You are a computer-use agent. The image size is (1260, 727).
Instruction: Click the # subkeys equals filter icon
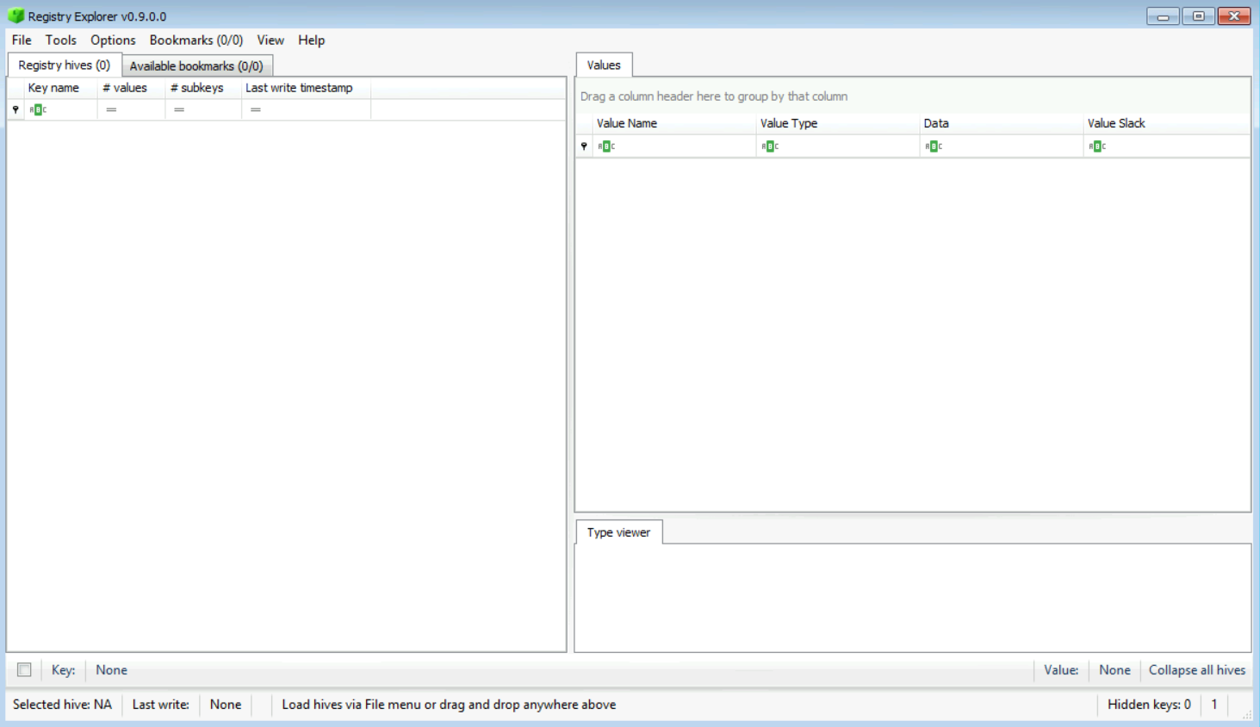click(179, 109)
